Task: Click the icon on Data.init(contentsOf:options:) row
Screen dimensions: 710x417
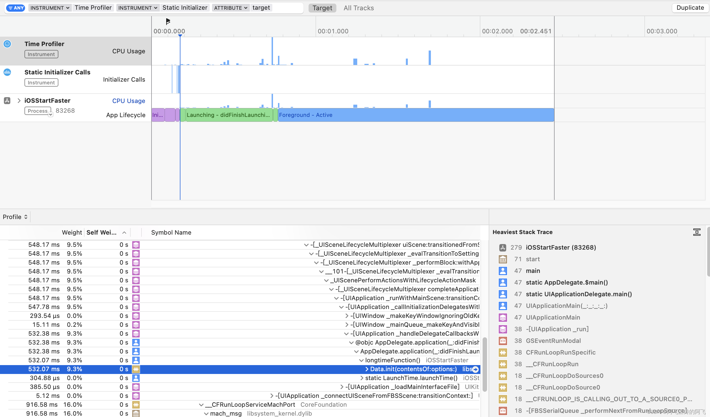Action: (x=136, y=369)
